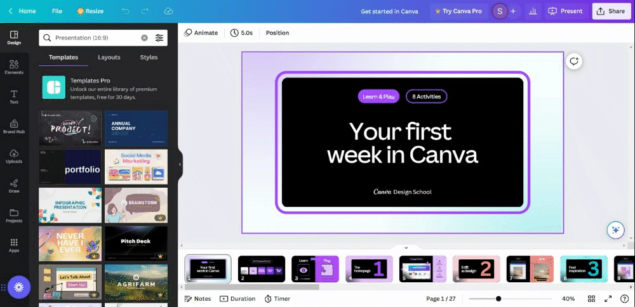Open the File menu

(57, 11)
